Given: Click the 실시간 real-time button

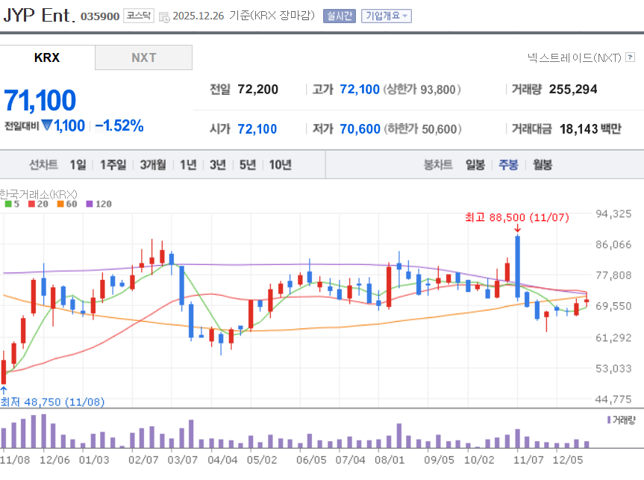Looking at the screenshot, I should (340, 16).
